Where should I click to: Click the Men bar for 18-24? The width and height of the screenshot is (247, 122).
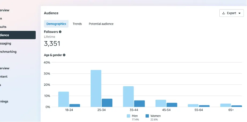click(64, 99)
